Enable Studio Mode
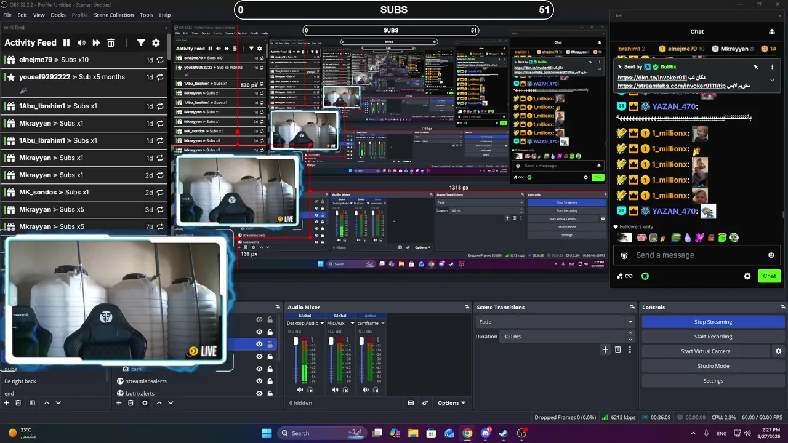This screenshot has height=443, width=788. [713, 366]
